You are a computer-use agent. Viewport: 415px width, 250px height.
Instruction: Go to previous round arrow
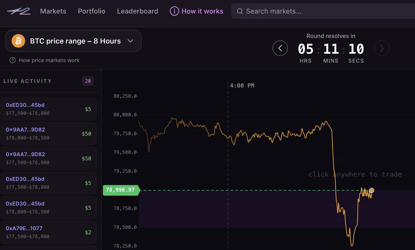coord(280,48)
